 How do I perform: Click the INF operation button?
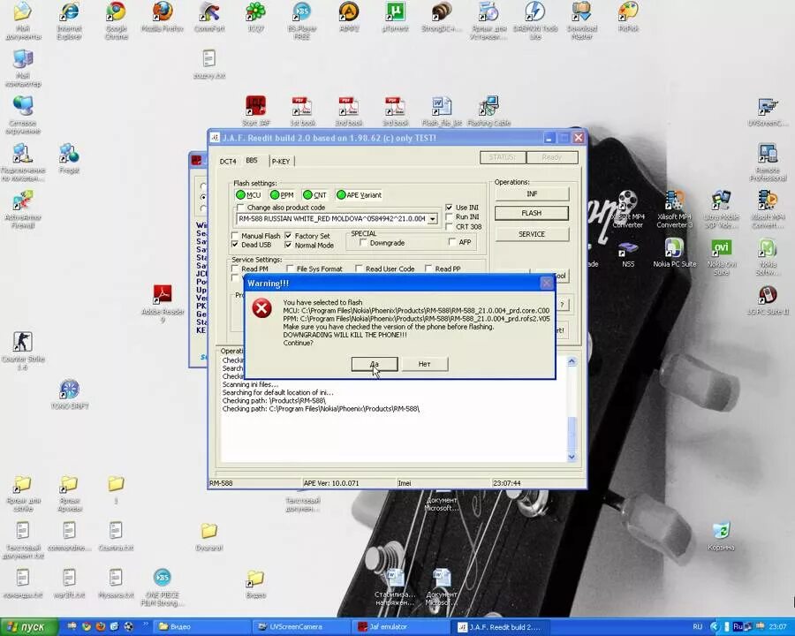point(532,193)
